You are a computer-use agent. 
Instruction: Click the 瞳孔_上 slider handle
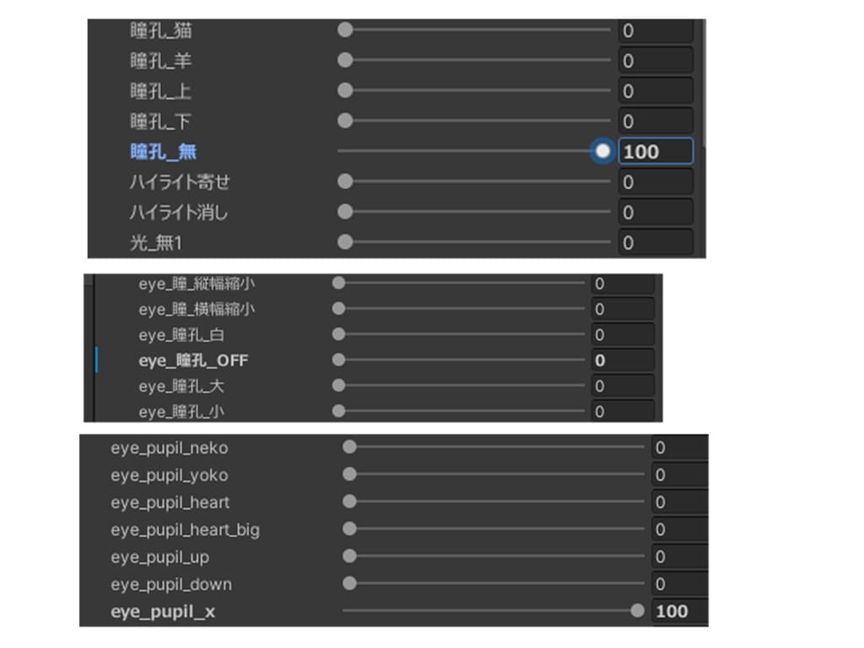pyautogui.click(x=345, y=91)
